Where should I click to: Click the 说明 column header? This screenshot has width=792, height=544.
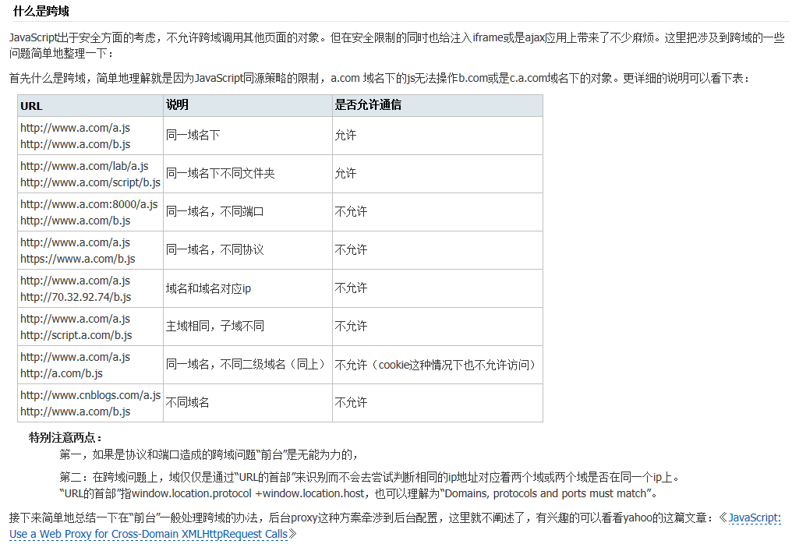[173, 105]
